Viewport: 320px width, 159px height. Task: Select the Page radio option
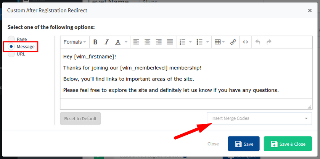click(11, 39)
